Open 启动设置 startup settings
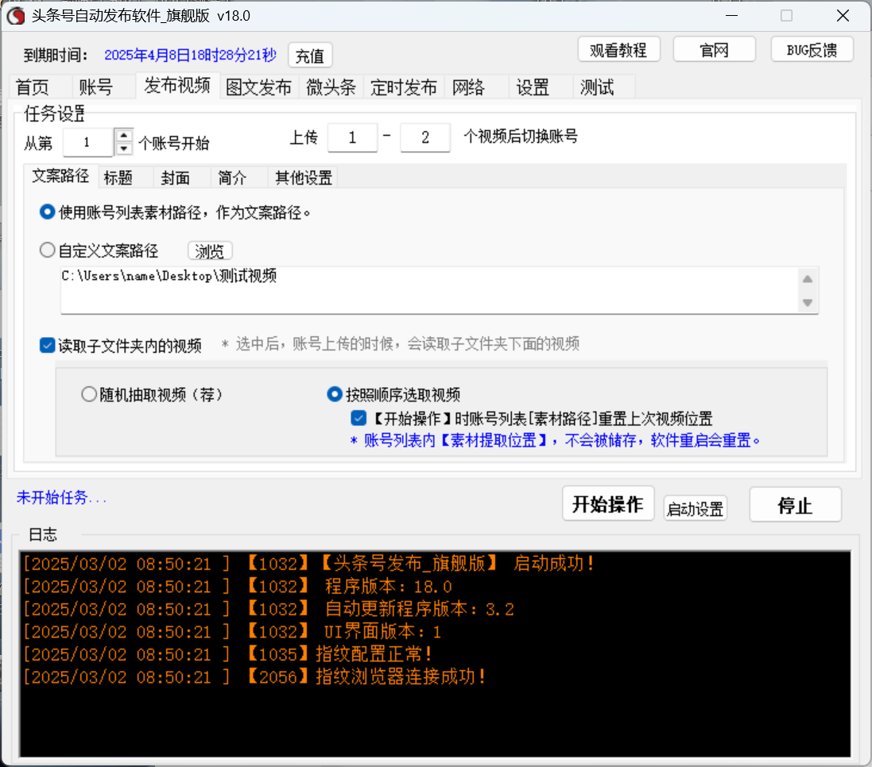 pos(696,509)
